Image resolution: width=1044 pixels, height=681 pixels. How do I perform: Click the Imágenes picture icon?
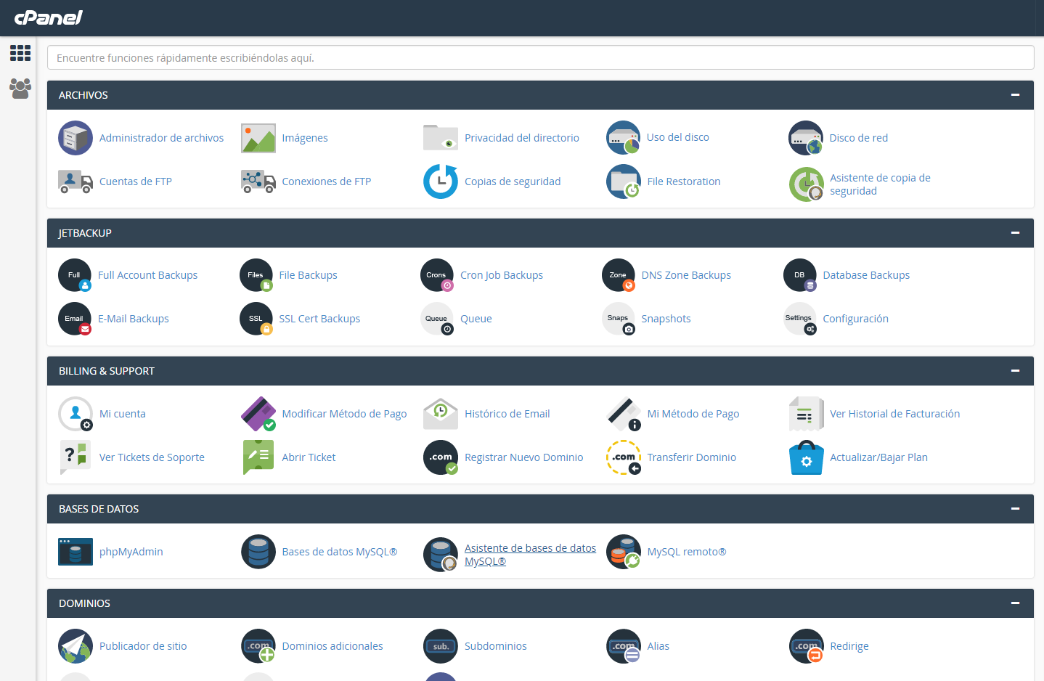[258, 138]
